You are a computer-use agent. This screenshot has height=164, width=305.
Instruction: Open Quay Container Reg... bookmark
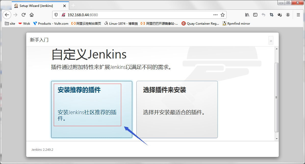pos(200,23)
